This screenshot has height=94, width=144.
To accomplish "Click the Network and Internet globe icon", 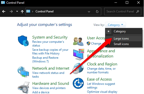I will pyautogui.click(x=23, y=72).
